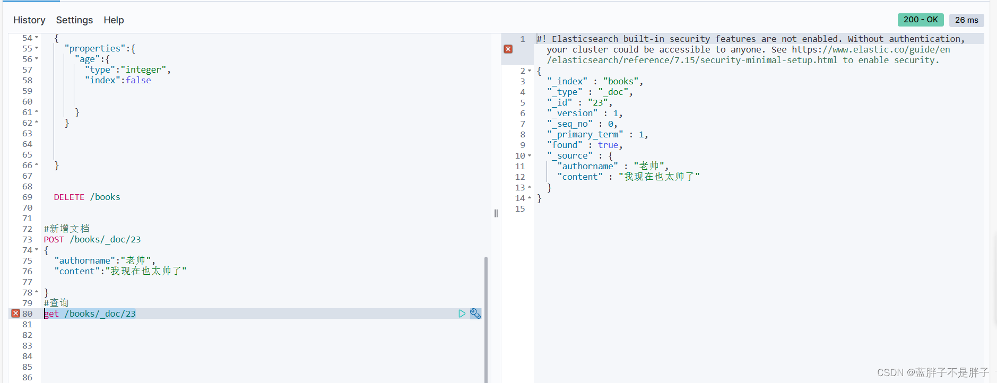Collapse the age block at line 56

point(37,59)
